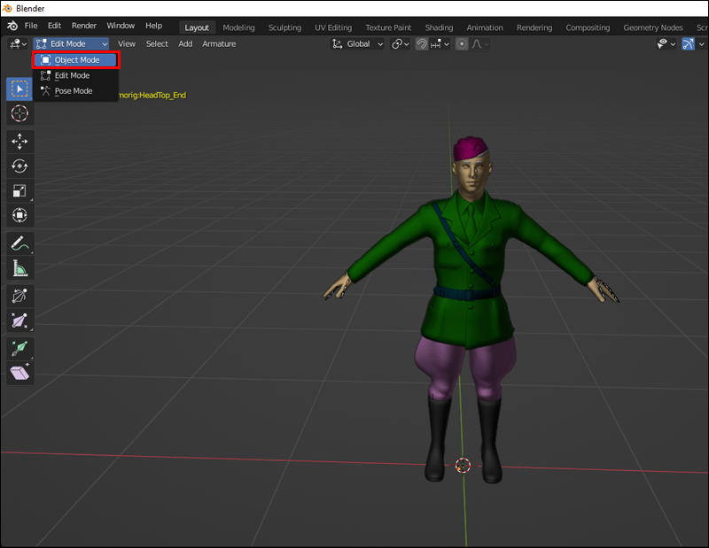Select the Extrude bone tool

(x=19, y=349)
